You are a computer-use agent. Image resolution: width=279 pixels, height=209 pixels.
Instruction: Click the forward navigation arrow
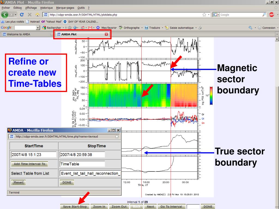pos(11,15)
